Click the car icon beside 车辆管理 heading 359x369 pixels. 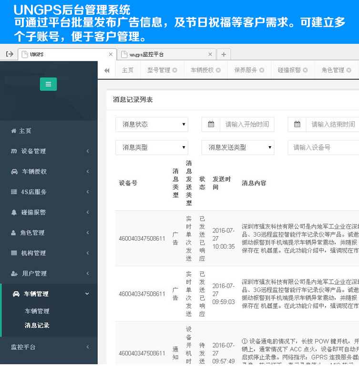(x=16, y=294)
